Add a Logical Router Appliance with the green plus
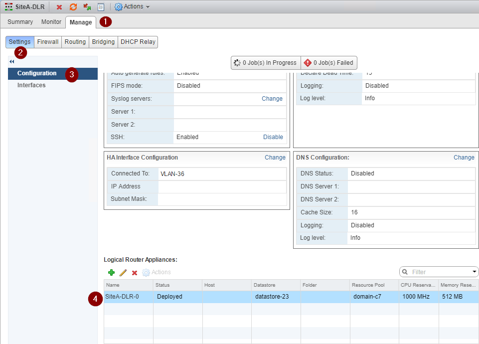This screenshot has width=479, height=344. [112, 272]
